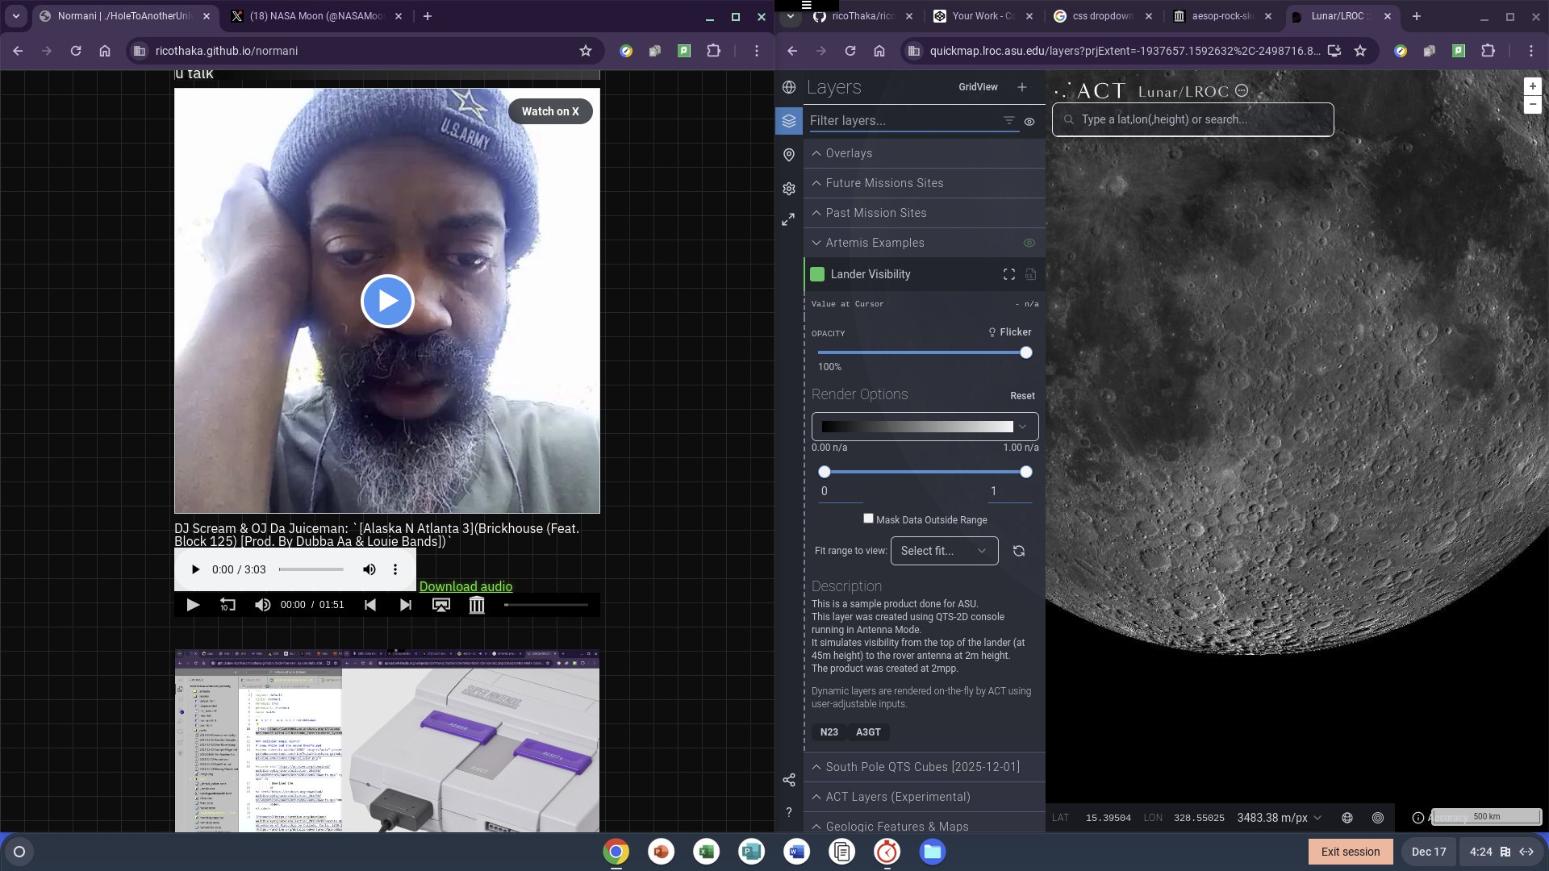The width and height of the screenshot is (1549, 871).
Task: Click the concentric target icon in status bar
Action: click(1378, 818)
